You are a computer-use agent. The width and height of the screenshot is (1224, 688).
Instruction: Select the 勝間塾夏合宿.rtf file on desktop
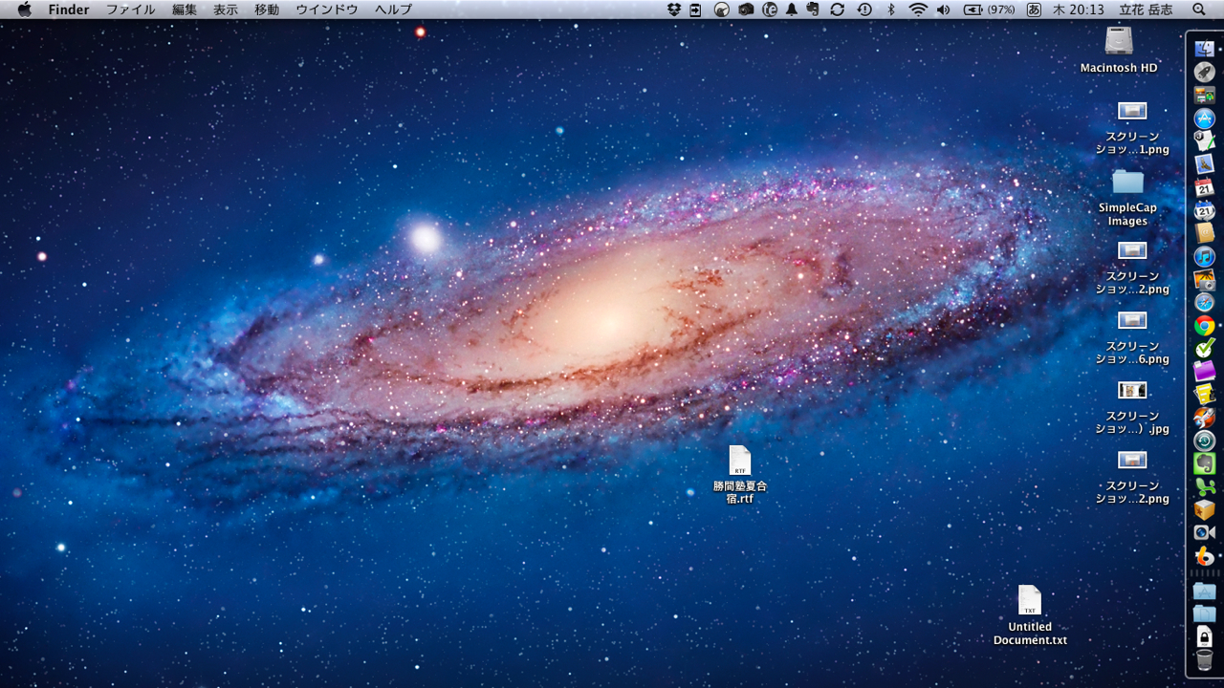(x=740, y=462)
